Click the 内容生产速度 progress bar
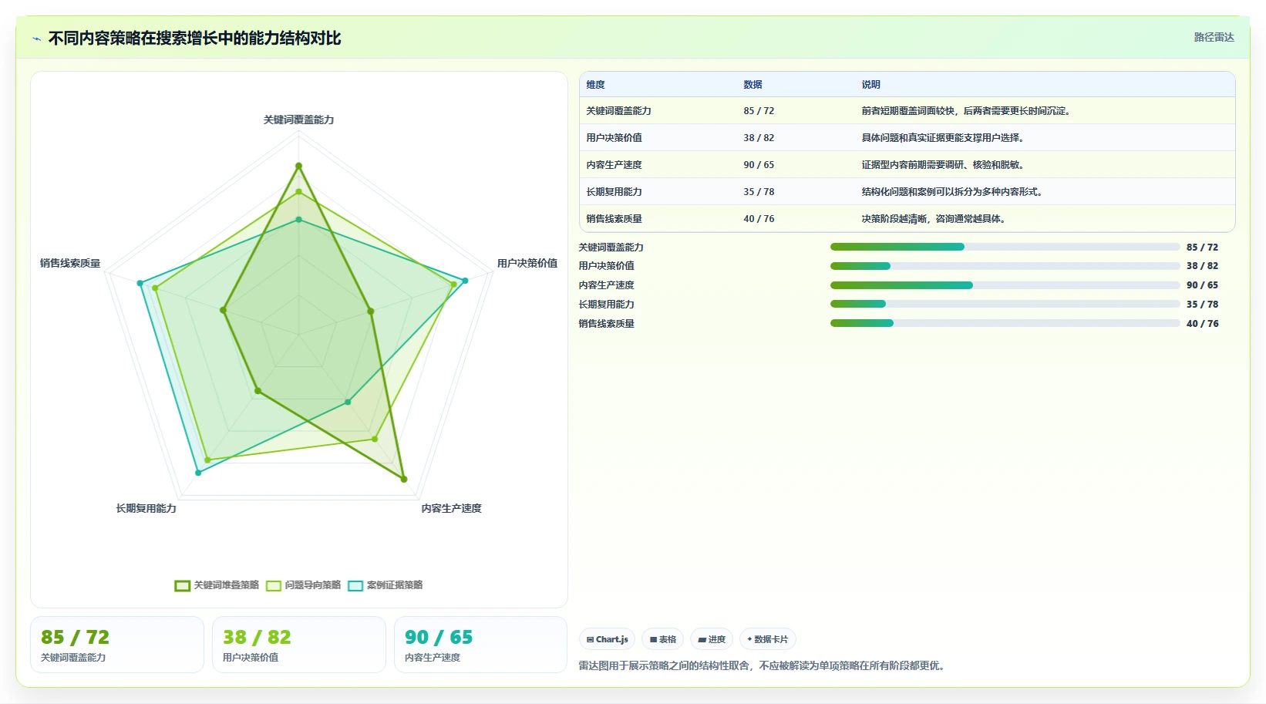This screenshot has height=704, width=1266. pos(1005,285)
